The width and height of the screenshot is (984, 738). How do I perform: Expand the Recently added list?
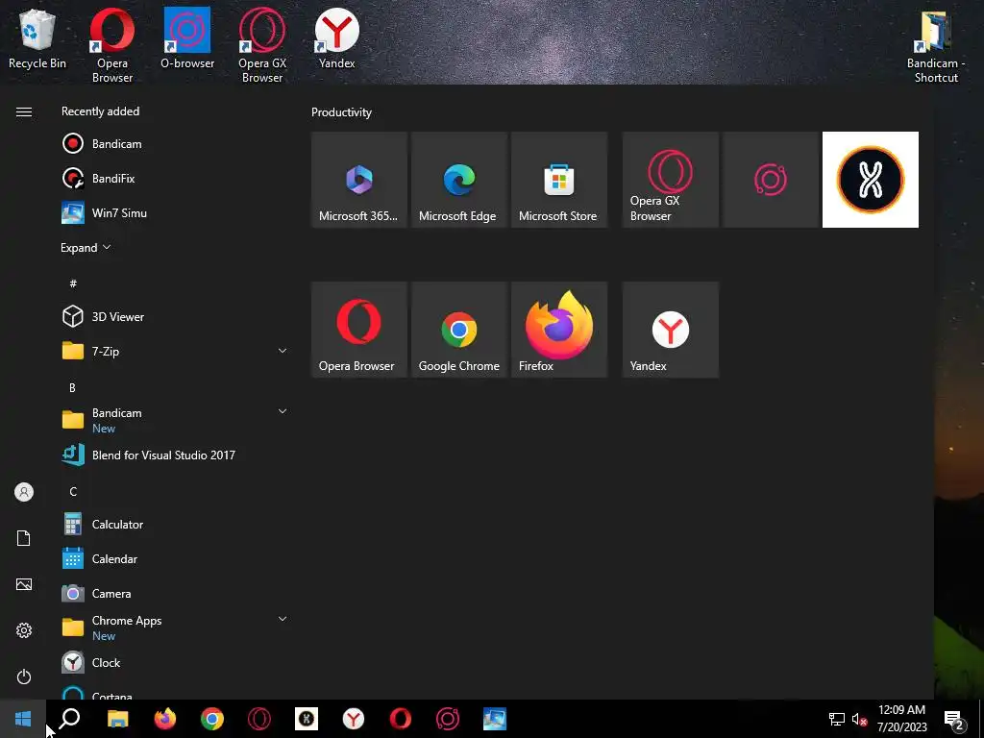86,248
